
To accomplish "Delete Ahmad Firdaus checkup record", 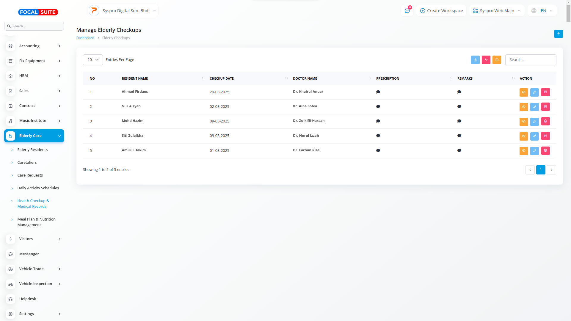I will [x=545, y=92].
